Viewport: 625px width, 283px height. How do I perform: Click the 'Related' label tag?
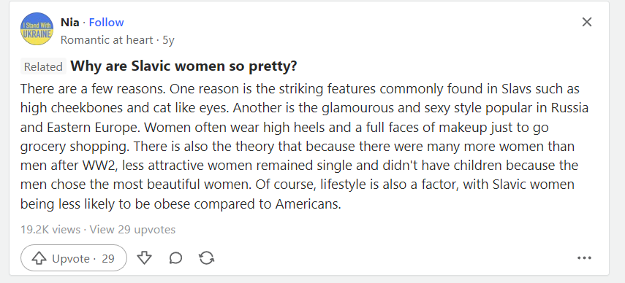43,66
